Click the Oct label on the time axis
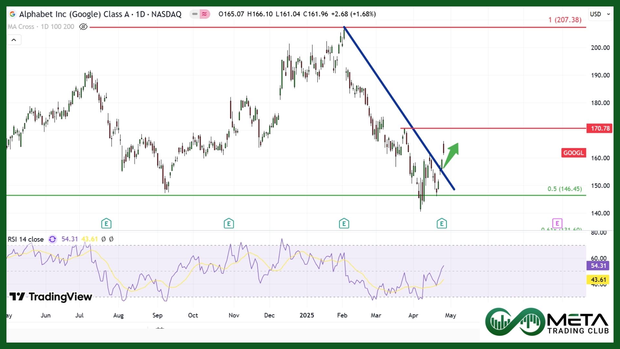This screenshot has height=349, width=620. click(x=193, y=315)
